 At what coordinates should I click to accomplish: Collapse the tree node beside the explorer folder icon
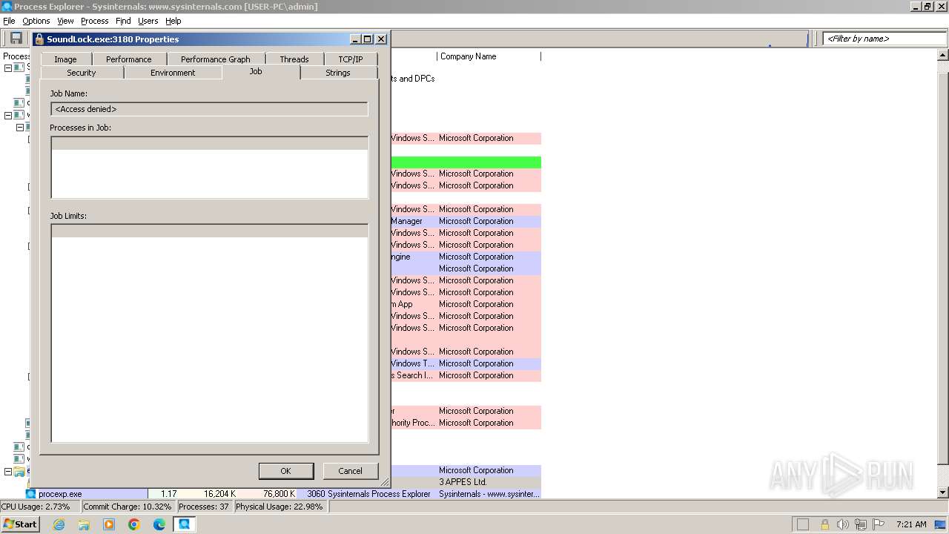[x=8, y=472]
